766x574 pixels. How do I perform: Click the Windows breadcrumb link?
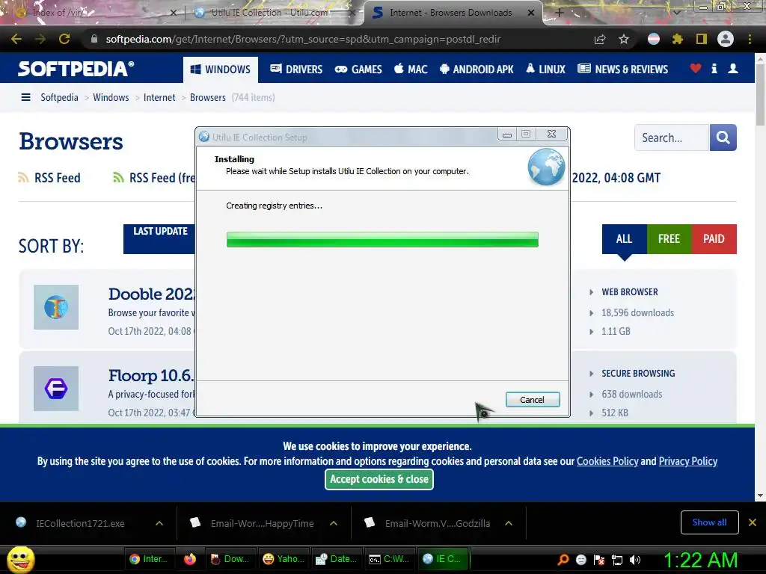click(111, 97)
